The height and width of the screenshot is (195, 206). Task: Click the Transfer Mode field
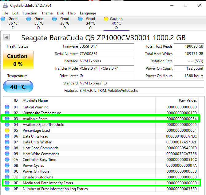(107, 68)
